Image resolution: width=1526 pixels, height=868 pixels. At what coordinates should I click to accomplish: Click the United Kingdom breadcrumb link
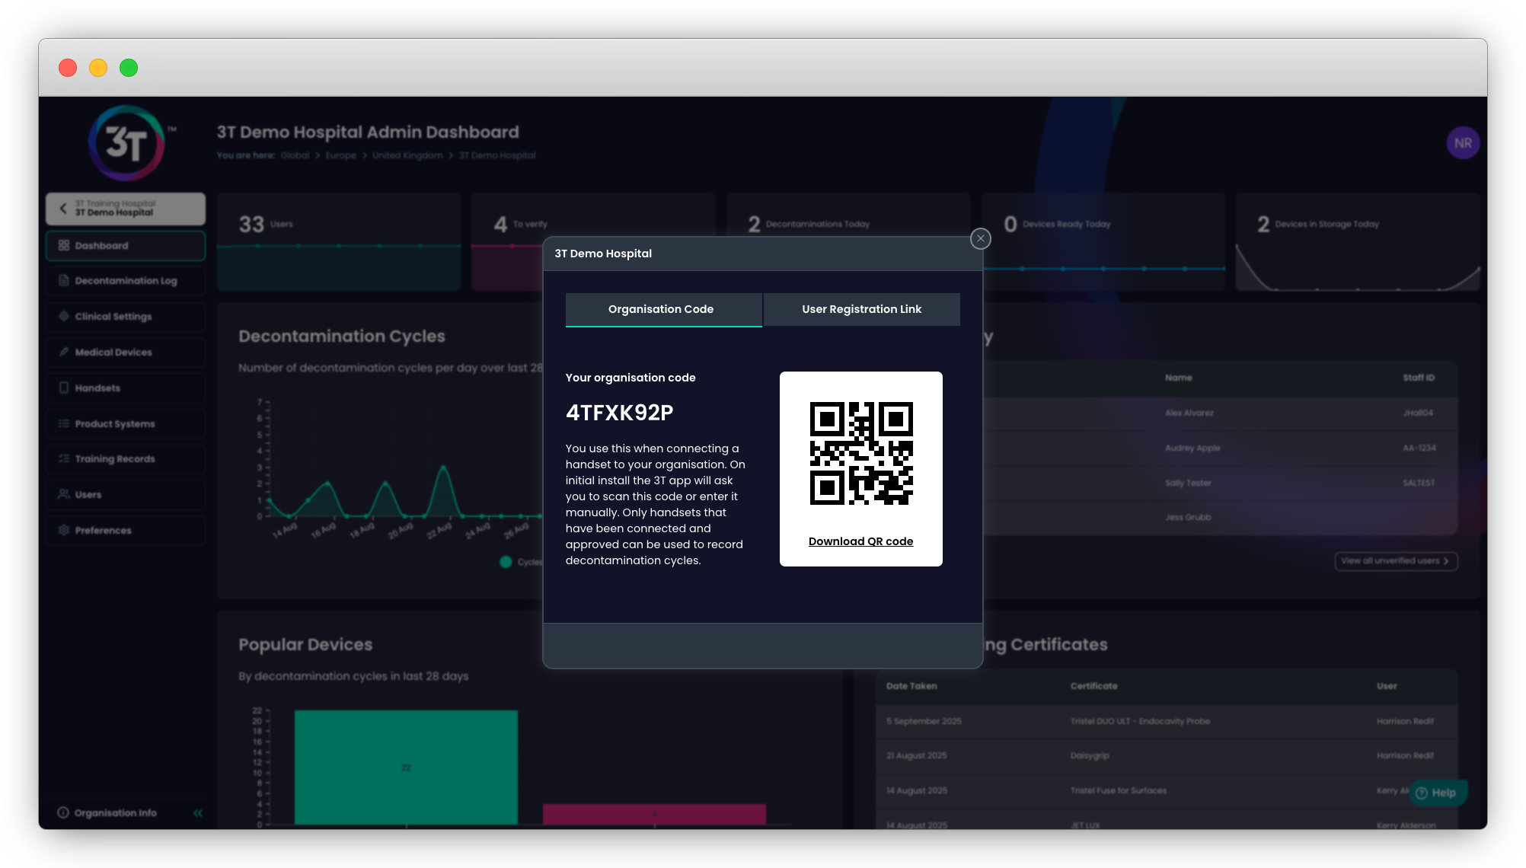[407, 155]
